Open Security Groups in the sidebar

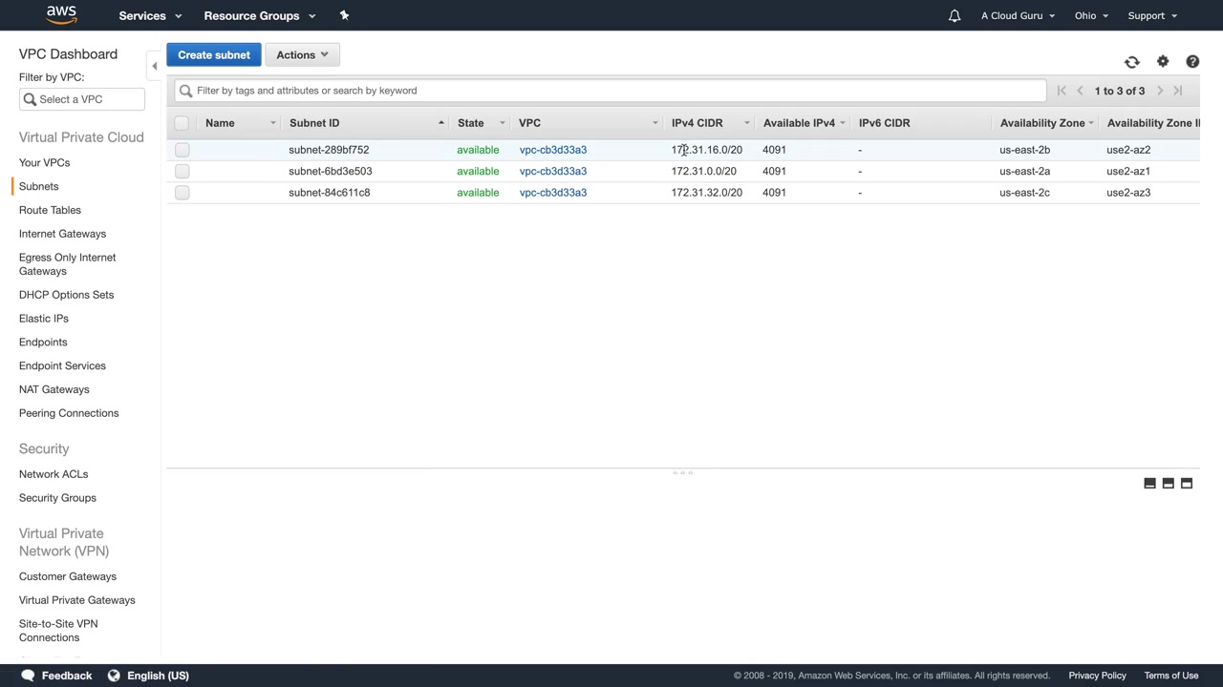tap(57, 498)
